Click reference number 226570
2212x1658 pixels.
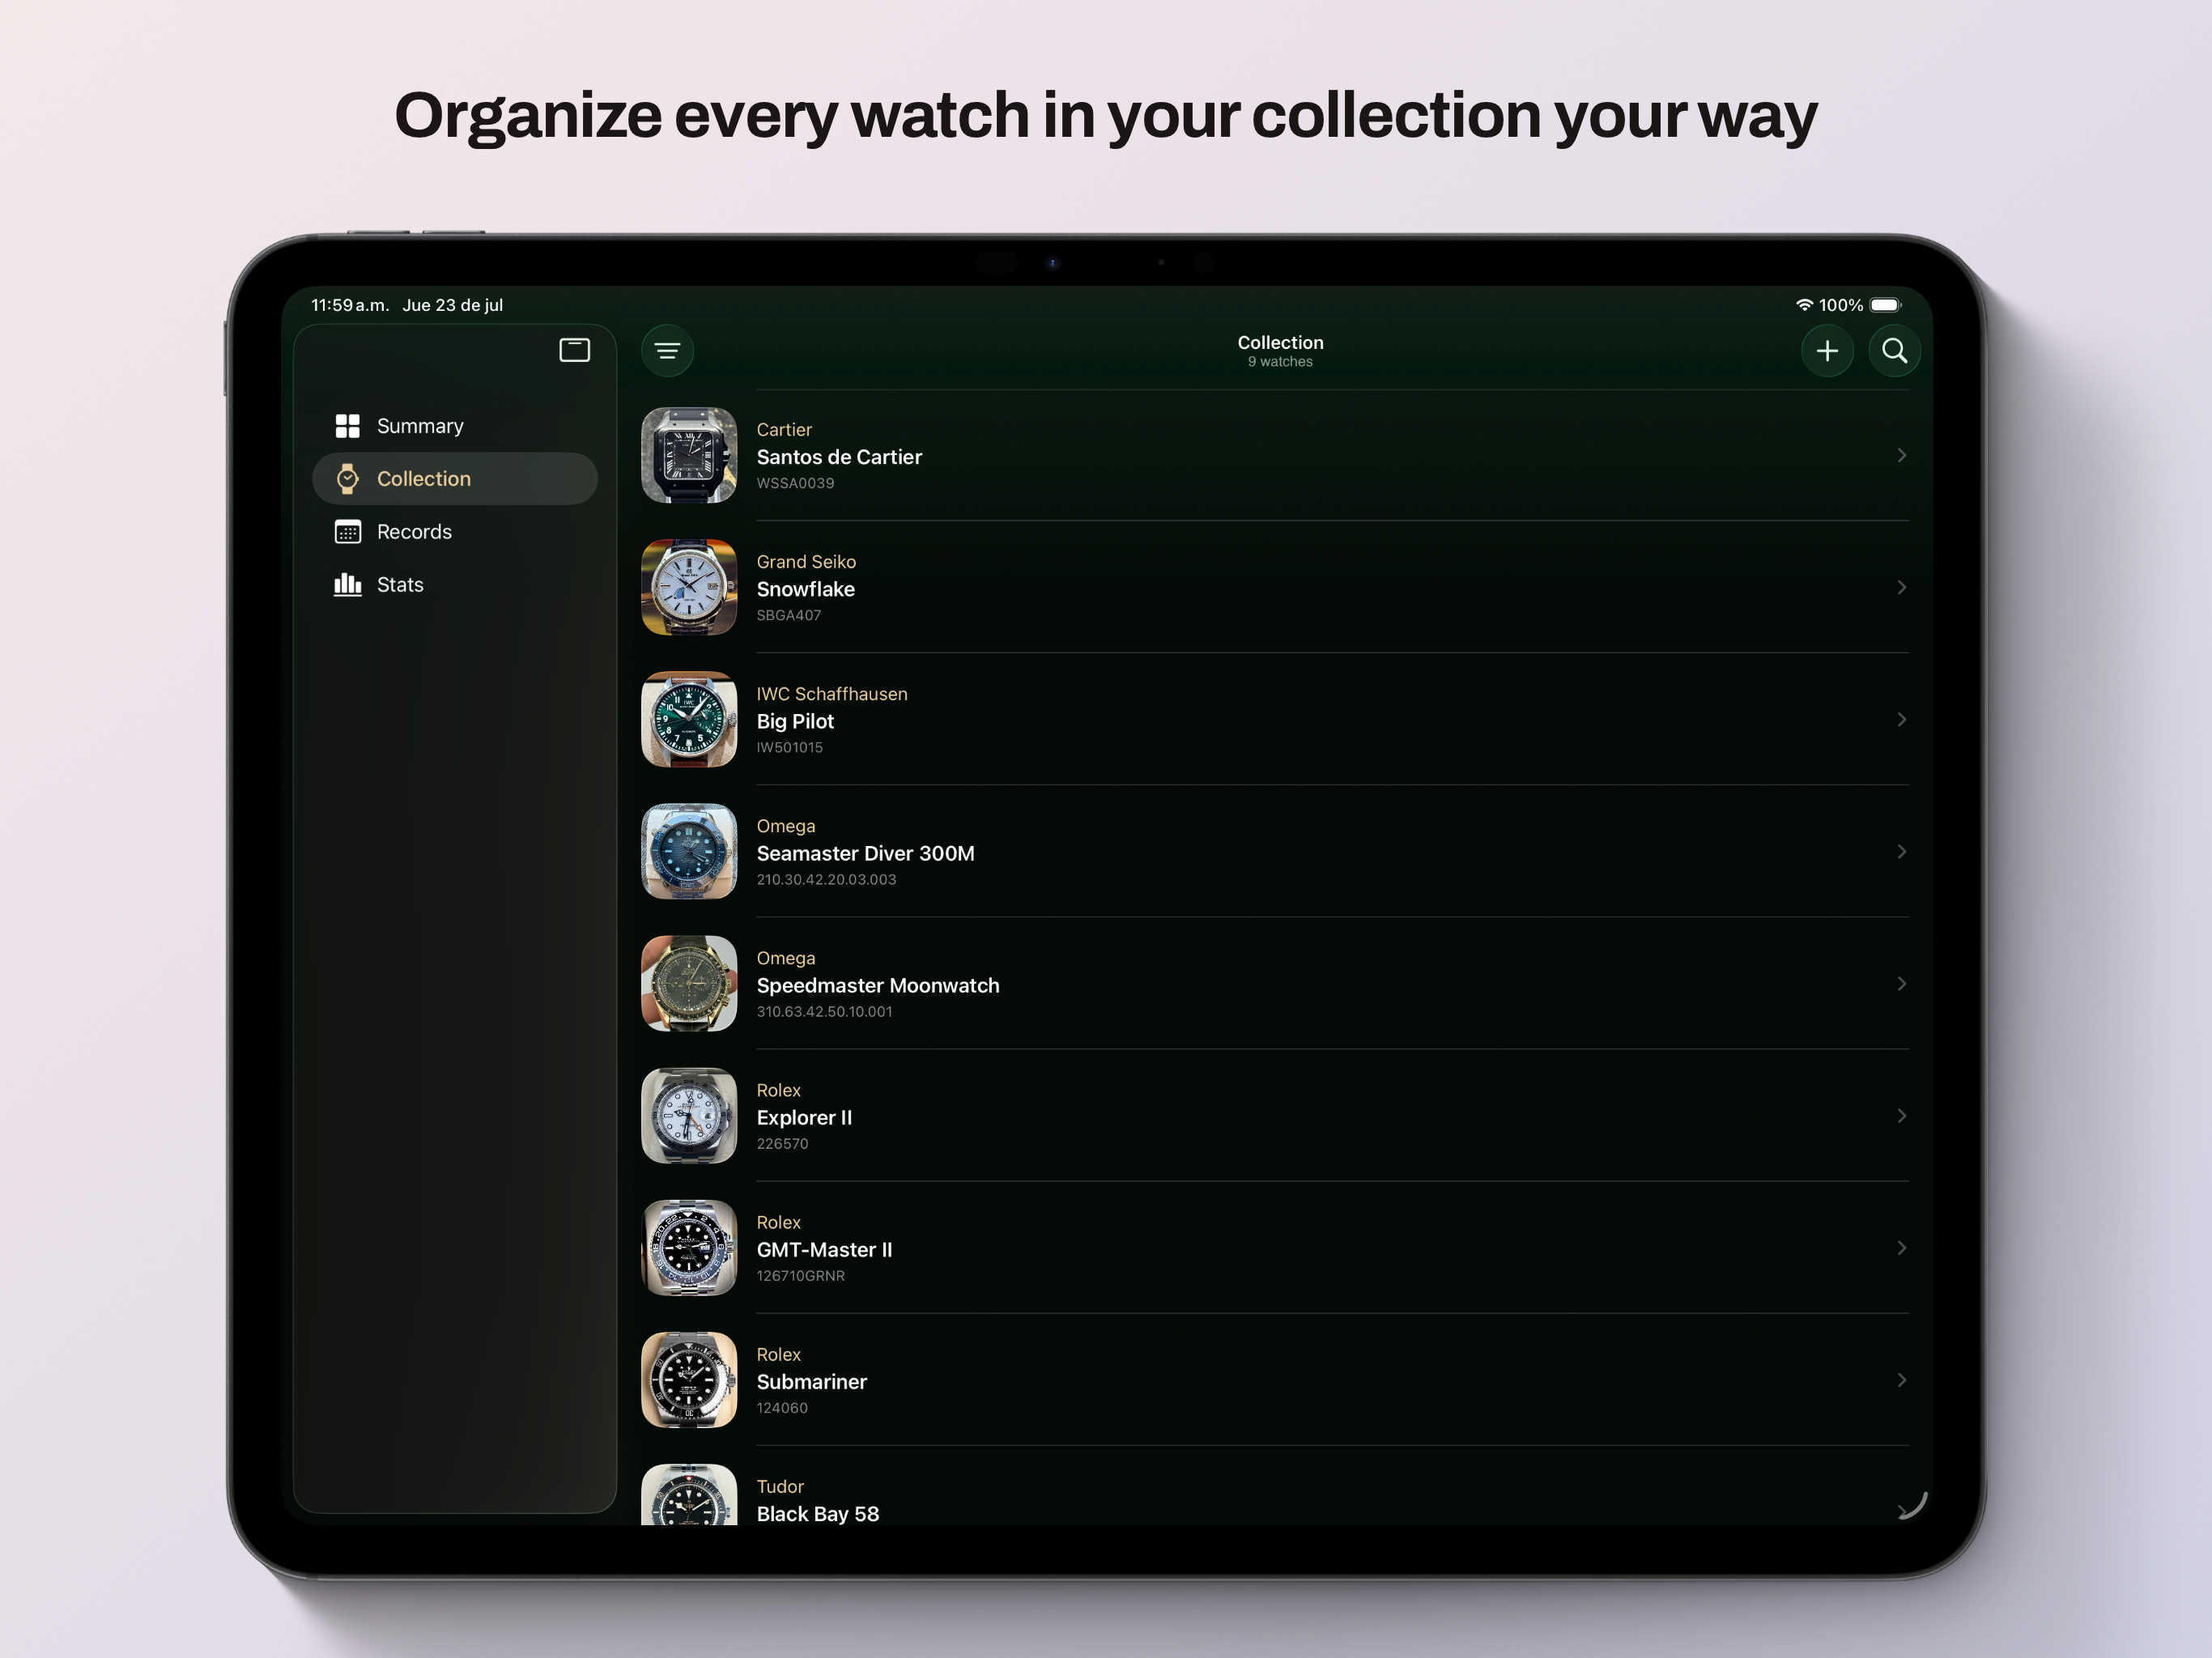(782, 1143)
